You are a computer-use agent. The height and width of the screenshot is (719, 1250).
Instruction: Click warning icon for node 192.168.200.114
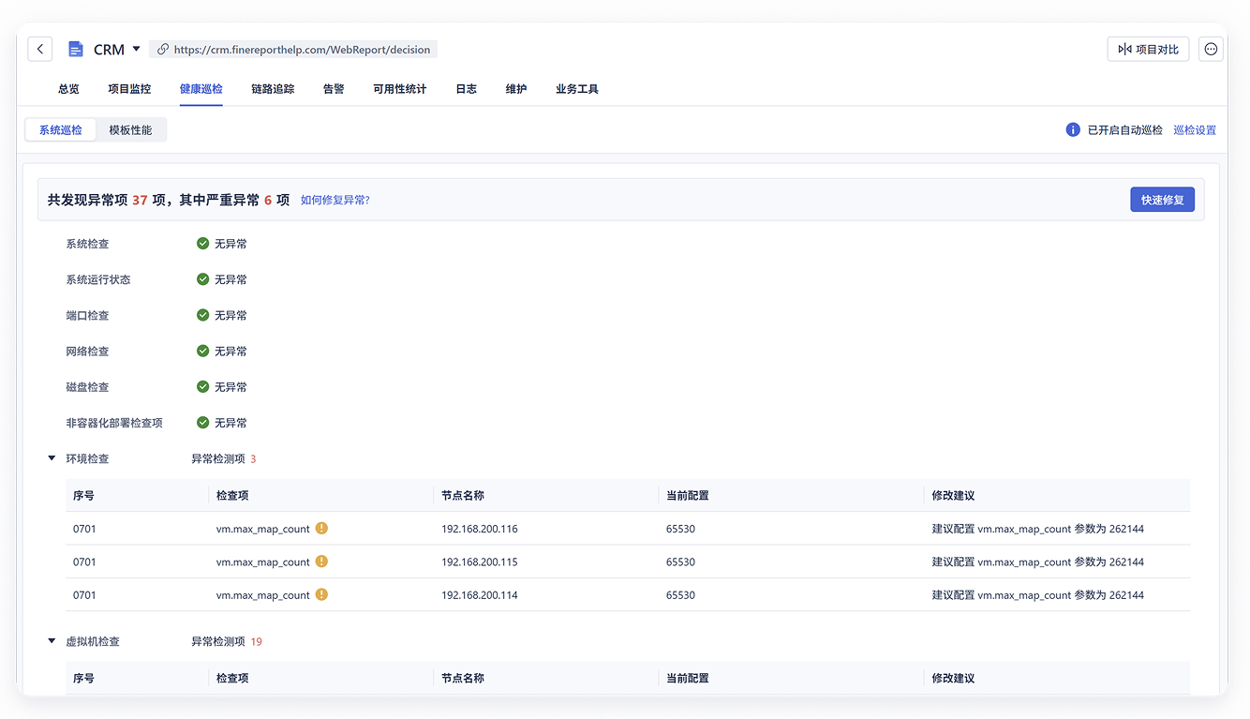tap(321, 594)
